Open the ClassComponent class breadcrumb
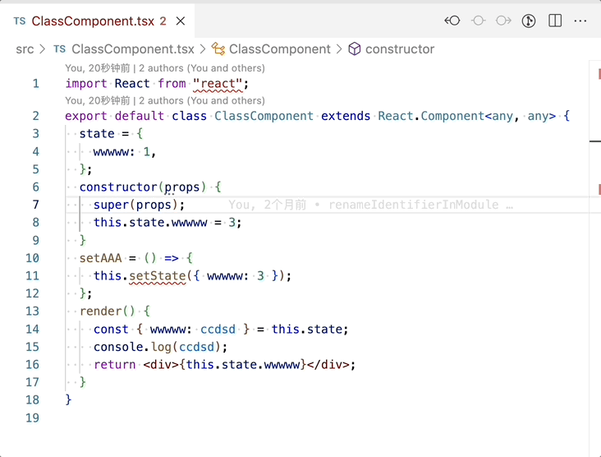 click(279, 49)
